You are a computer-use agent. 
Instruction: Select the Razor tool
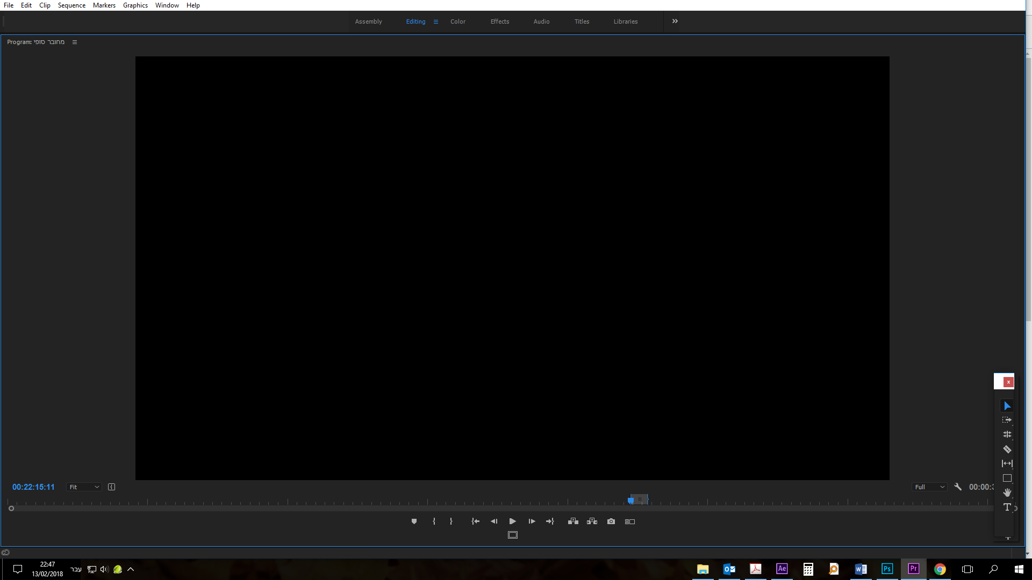(x=1007, y=449)
